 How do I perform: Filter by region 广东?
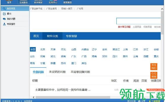pos(74,56)
